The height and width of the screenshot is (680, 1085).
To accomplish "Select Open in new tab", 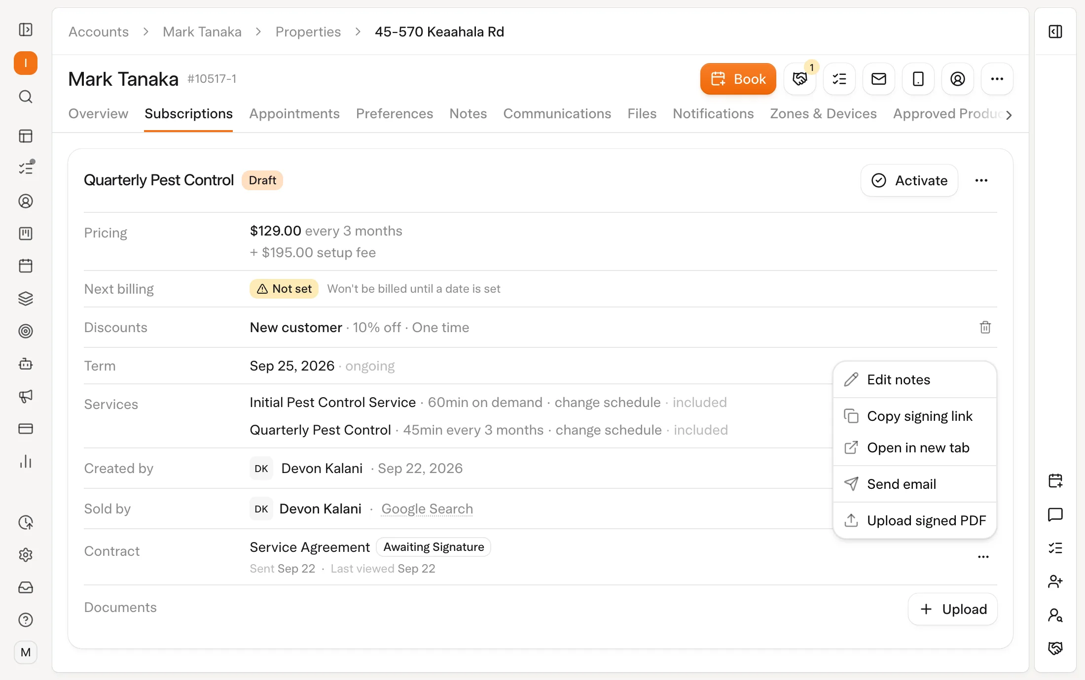I will pos(915,448).
